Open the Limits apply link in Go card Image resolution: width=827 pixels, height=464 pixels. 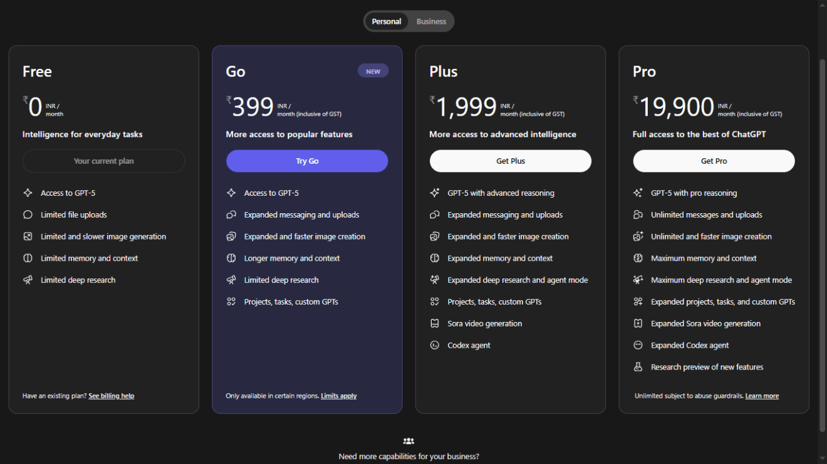(x=338, y=395)
